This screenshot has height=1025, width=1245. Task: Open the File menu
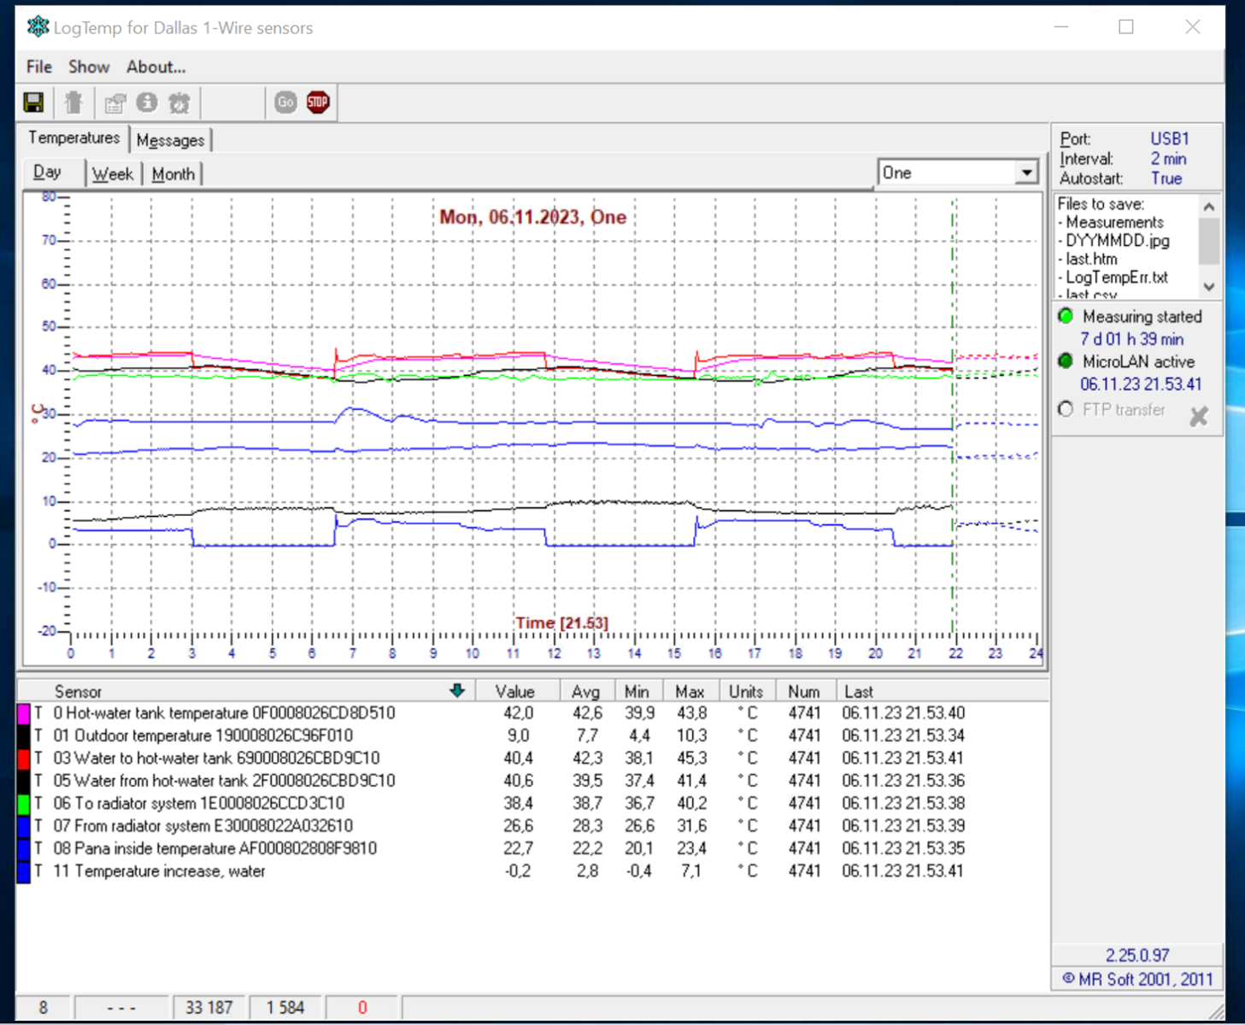click(x=38, y=67)
